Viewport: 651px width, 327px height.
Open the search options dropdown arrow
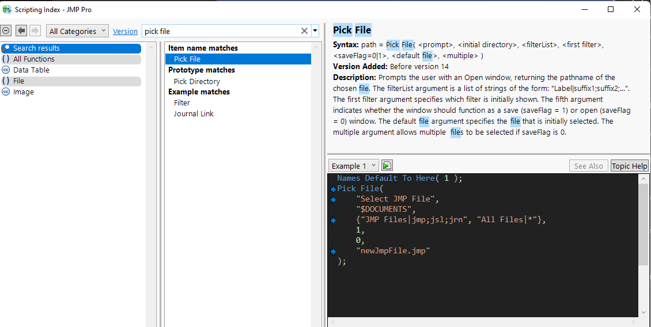click(x=315, y=31)
